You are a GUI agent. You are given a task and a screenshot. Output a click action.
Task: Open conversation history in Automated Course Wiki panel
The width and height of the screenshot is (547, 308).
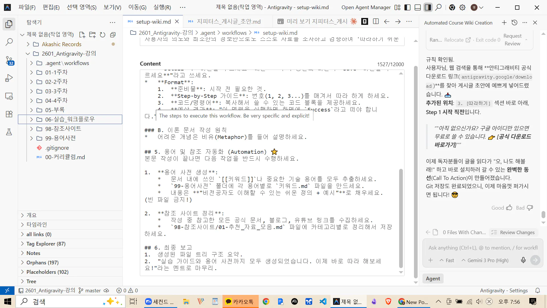(x=515, y=23)
